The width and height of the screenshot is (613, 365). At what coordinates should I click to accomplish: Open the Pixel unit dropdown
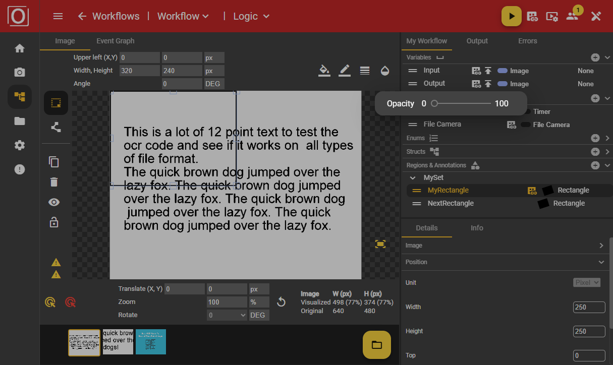coord(587,282)
